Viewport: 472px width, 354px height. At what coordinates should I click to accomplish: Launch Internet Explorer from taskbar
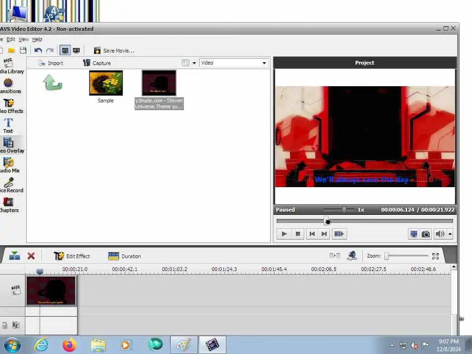41,345
